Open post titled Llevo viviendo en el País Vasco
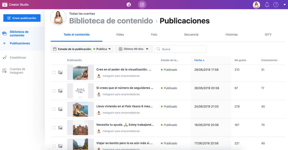The height and width of the screenshot is (150, 288). (x=124, y=106)
